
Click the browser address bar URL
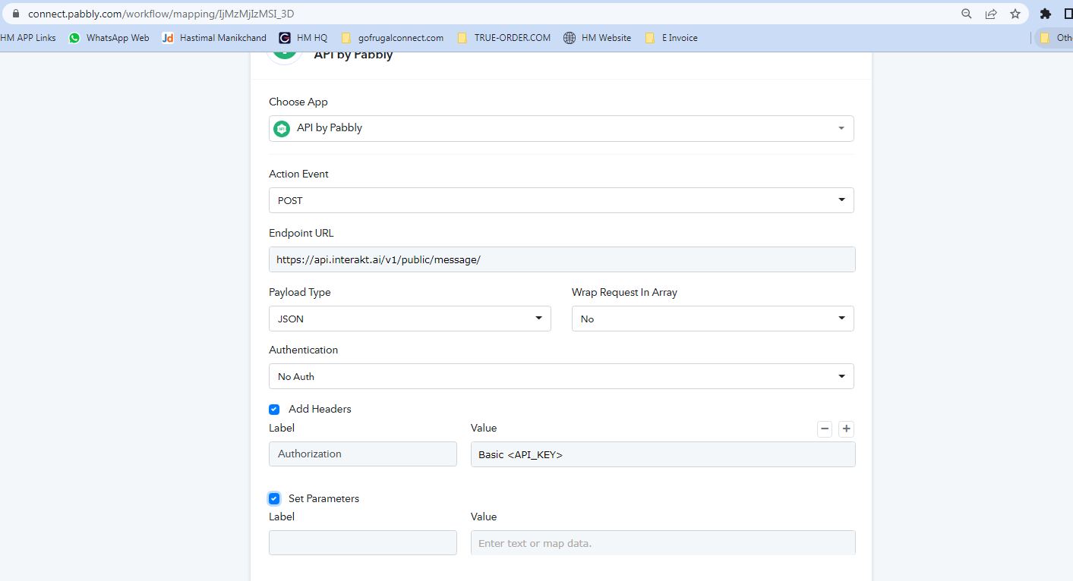161,14
